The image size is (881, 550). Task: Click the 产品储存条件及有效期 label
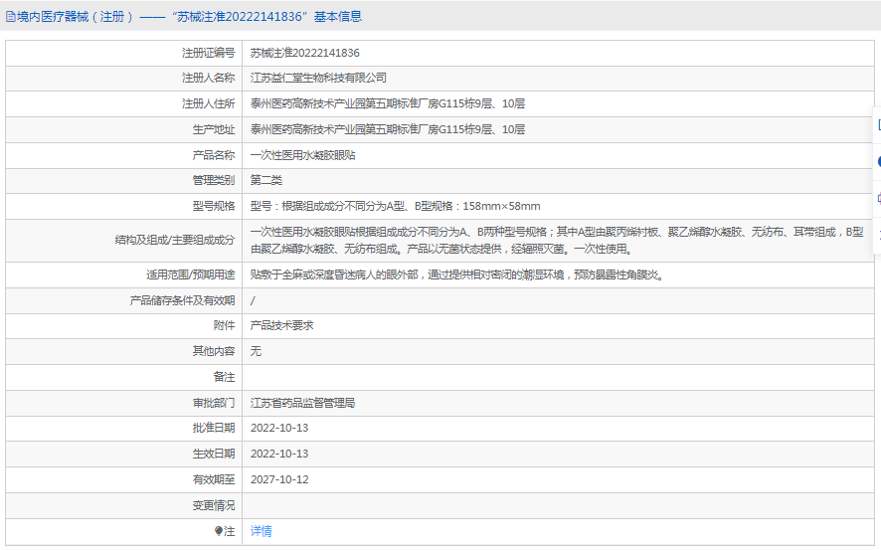(182, 301)
